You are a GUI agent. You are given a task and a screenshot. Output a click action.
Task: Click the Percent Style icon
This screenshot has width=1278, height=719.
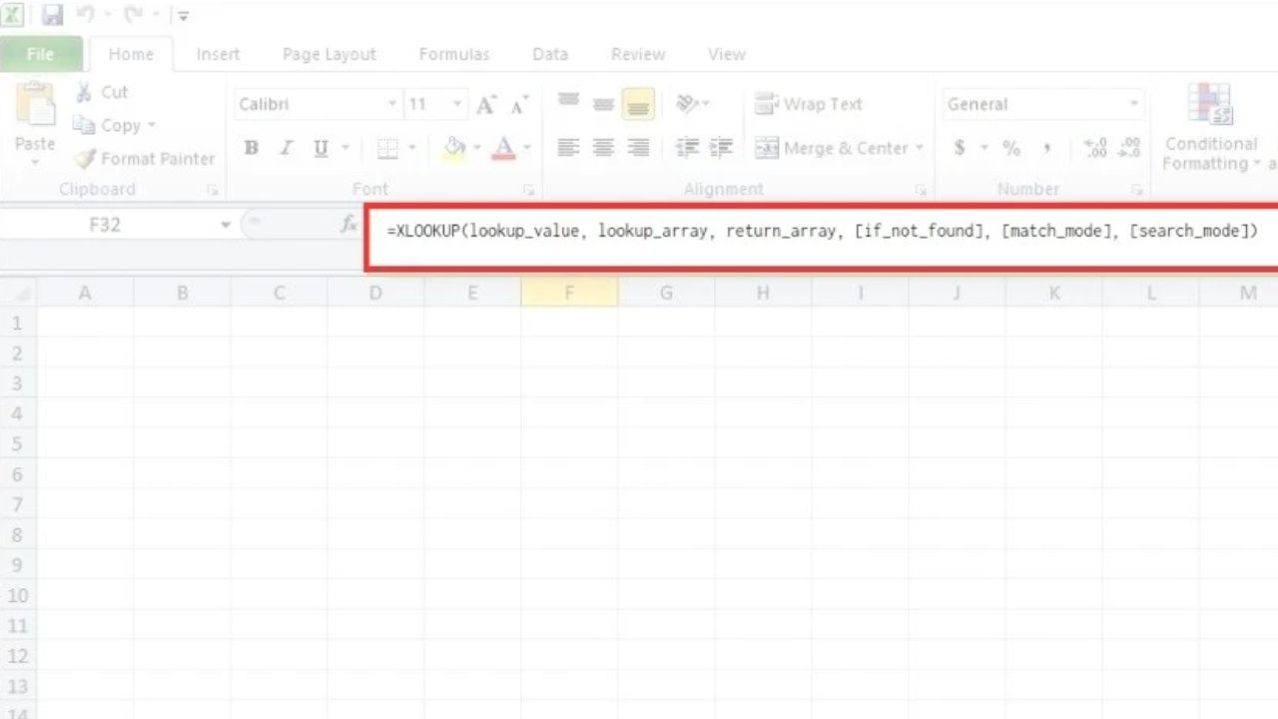click(1011, 148)
